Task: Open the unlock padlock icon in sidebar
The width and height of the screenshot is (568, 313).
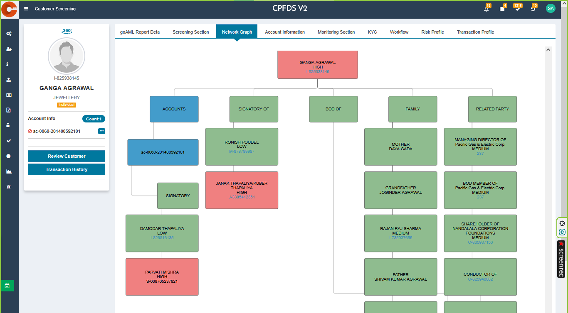Action: [9, 125]
